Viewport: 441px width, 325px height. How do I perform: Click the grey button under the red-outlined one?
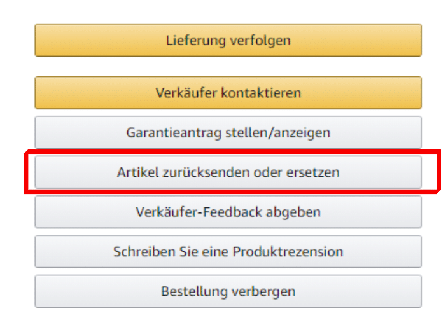(x=228, y=212)
